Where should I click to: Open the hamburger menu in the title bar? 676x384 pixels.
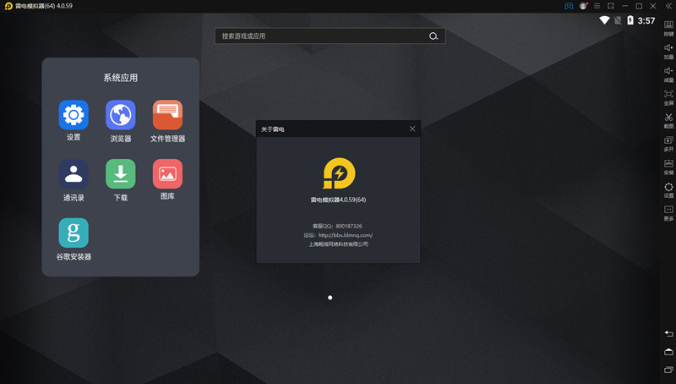click(597, 6)
